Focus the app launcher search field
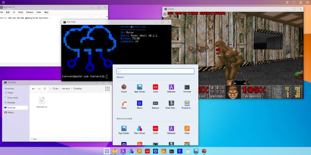Image resolution: width=311 pixels, height=155 pixels. (155, 71)
